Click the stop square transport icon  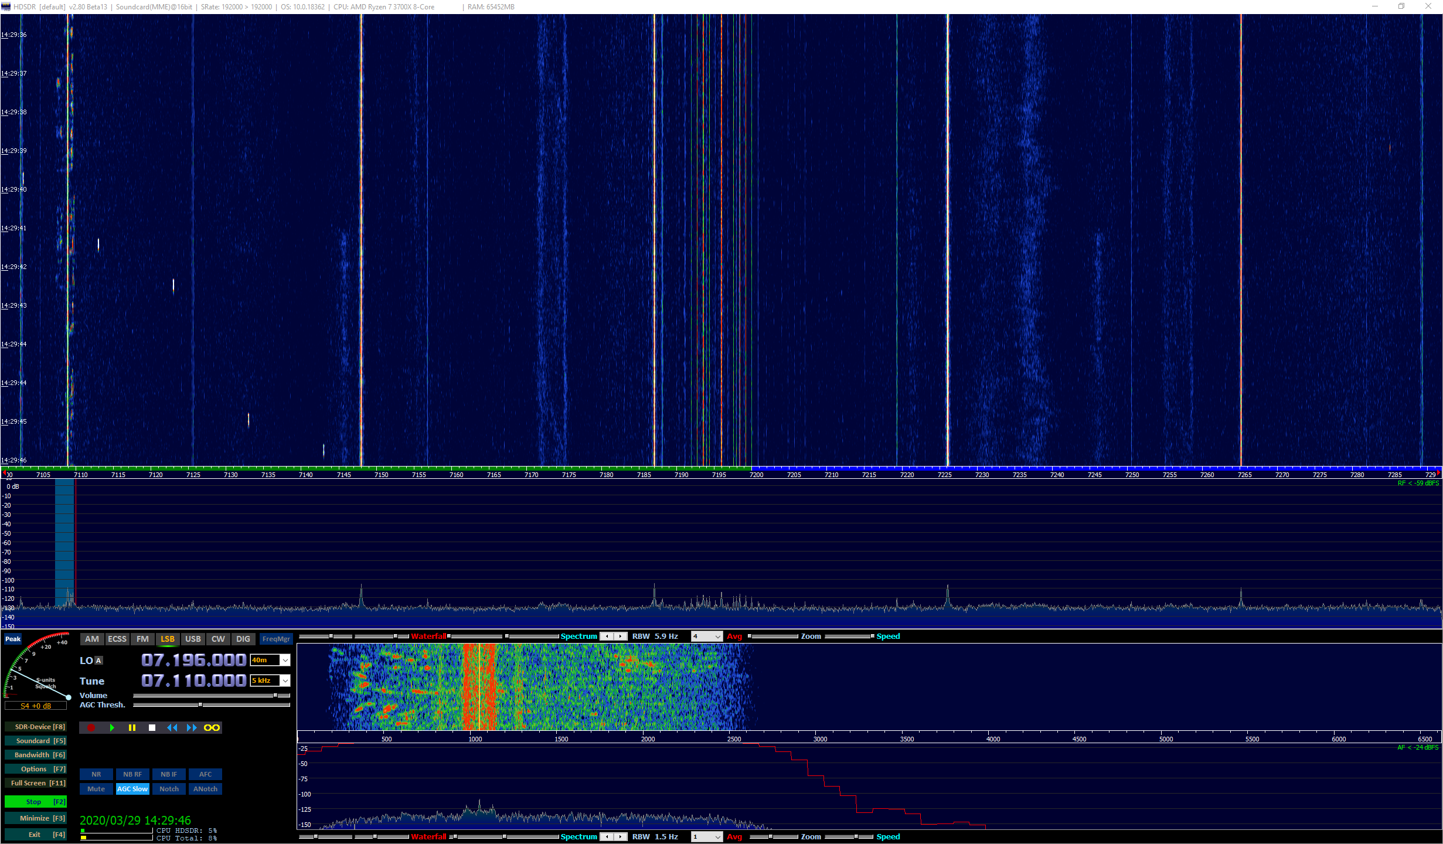[x=152, y=727]
